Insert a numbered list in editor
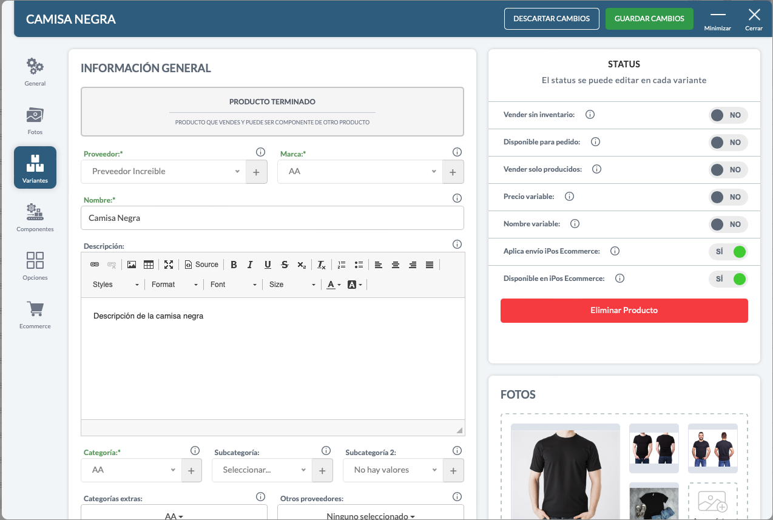Viewport: 773px width, 520px height. pos(342,265)
